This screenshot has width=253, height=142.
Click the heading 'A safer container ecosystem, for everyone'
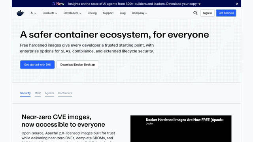pyautogui.click(x=114, y=35)
